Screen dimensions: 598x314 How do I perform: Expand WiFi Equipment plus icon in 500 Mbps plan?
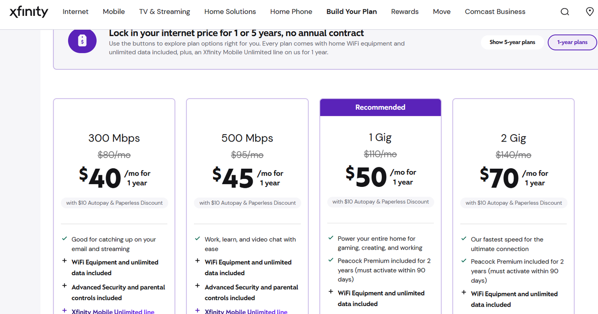198,261
